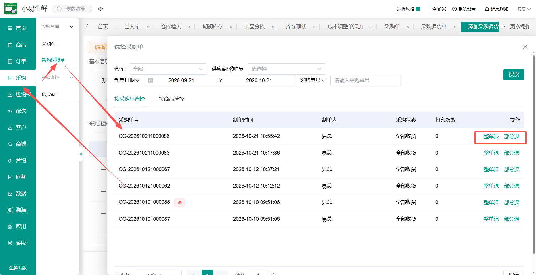Click the green 搜索 button

514,75
